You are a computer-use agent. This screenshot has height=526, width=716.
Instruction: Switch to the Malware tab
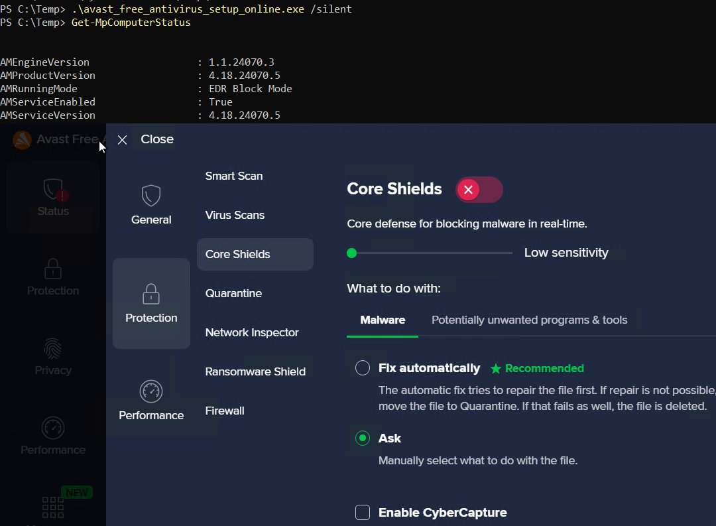pos(383,320)
